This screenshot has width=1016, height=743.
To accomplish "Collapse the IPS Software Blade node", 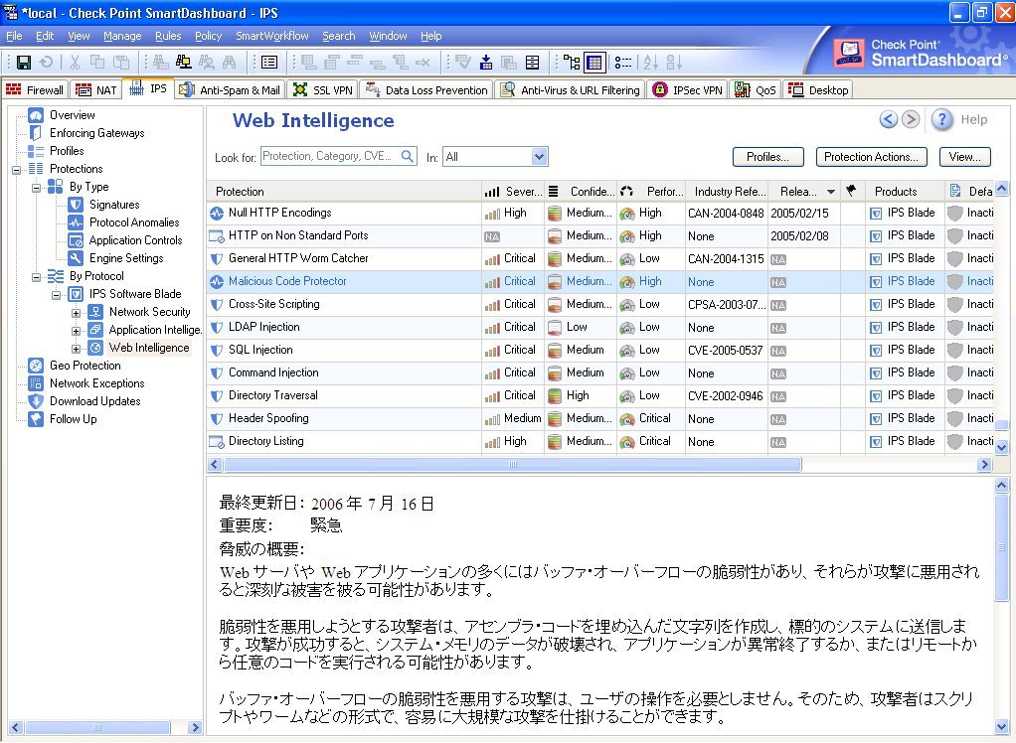I will click(x=57, y=296).
